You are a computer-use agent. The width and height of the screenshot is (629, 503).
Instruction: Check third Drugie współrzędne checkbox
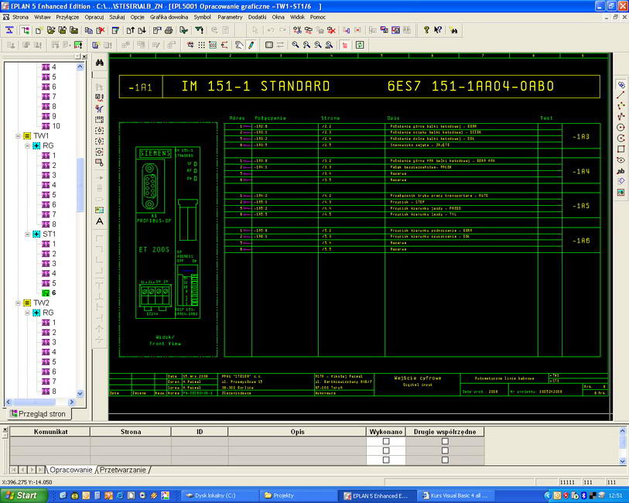tap(445, 460)
